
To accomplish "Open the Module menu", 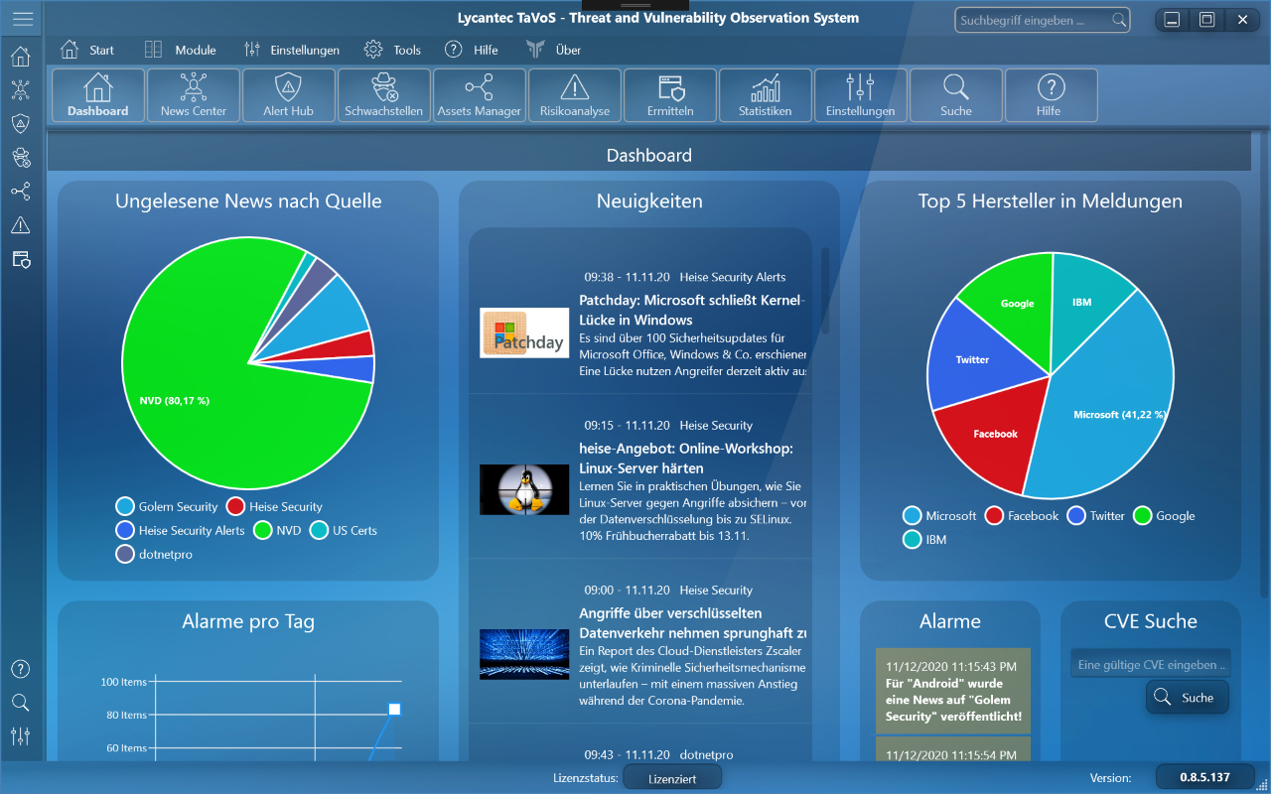I will click(181, 50).
